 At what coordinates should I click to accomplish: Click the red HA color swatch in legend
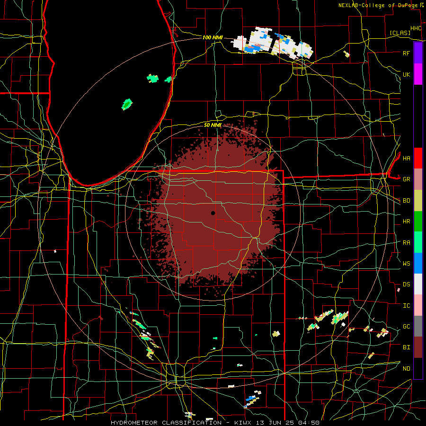point(418,158)
